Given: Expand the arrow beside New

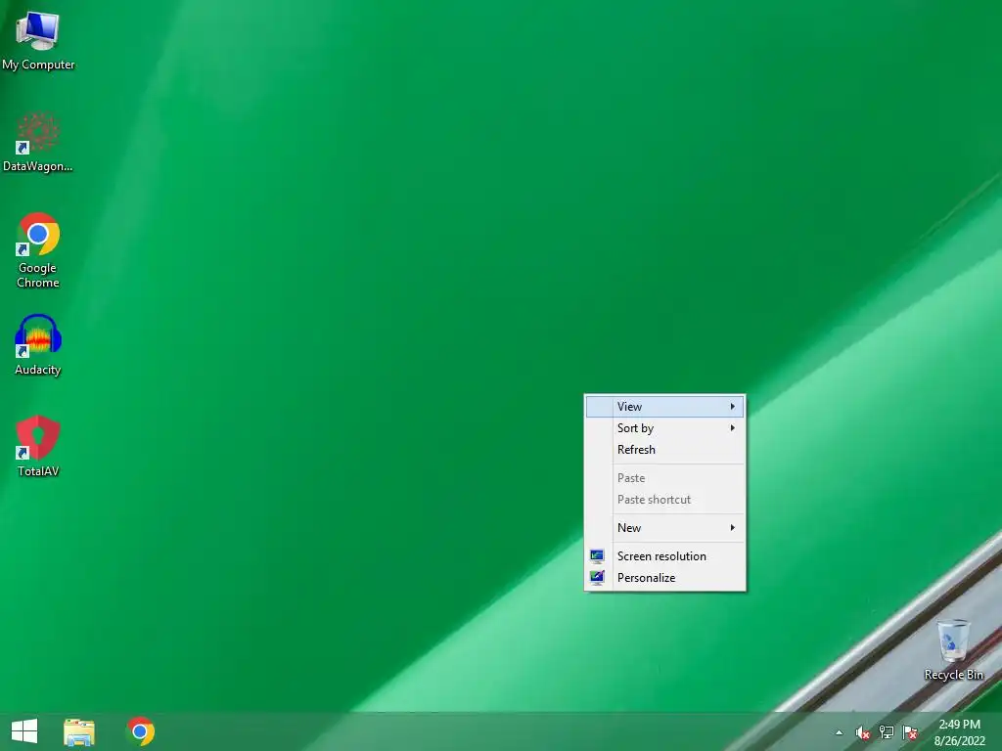Looking at the screenshot, I should 732,527.
